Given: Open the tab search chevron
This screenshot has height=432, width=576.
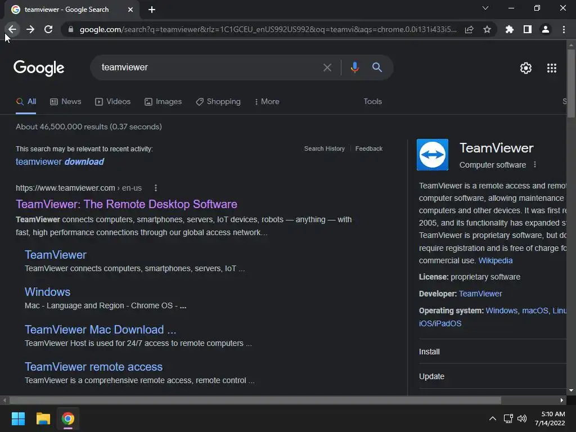Looking at the screenshot, I should pos(485,8).
